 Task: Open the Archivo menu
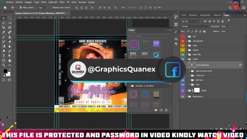[x=10, y=2]
